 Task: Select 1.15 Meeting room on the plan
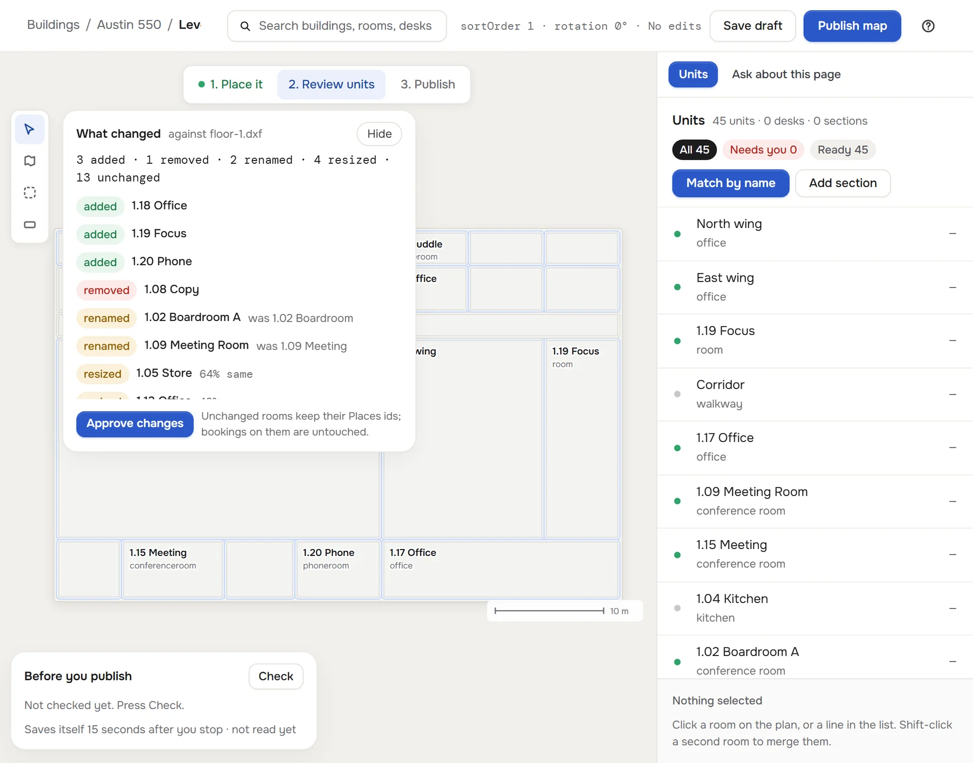click(173, 570)
